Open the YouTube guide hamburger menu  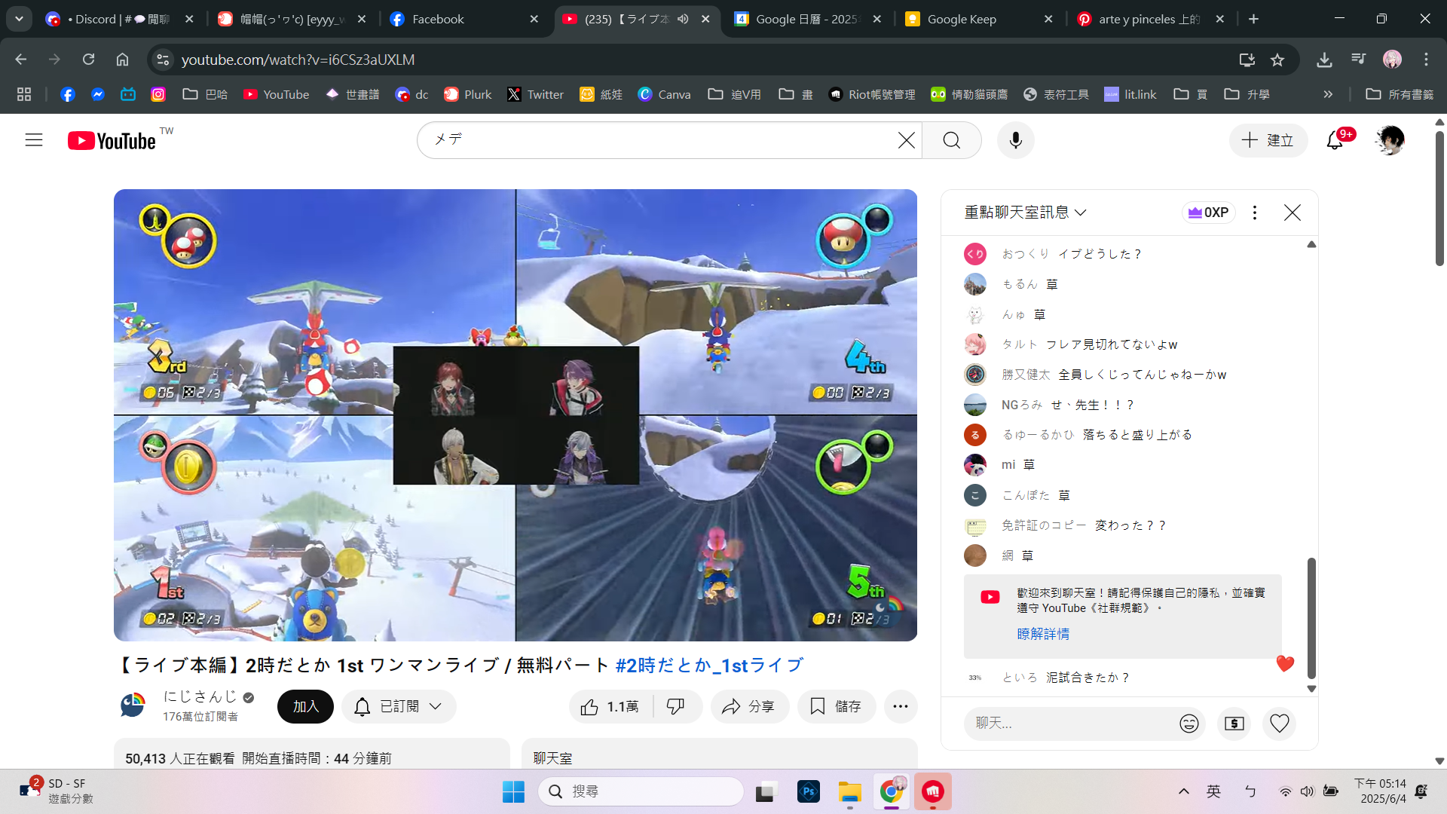tap(34, 140)
